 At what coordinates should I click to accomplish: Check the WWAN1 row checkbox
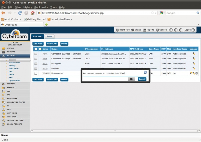[x=36, y=73]
